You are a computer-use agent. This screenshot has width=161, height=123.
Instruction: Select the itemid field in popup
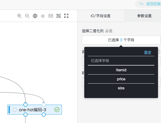pos(121,70)
